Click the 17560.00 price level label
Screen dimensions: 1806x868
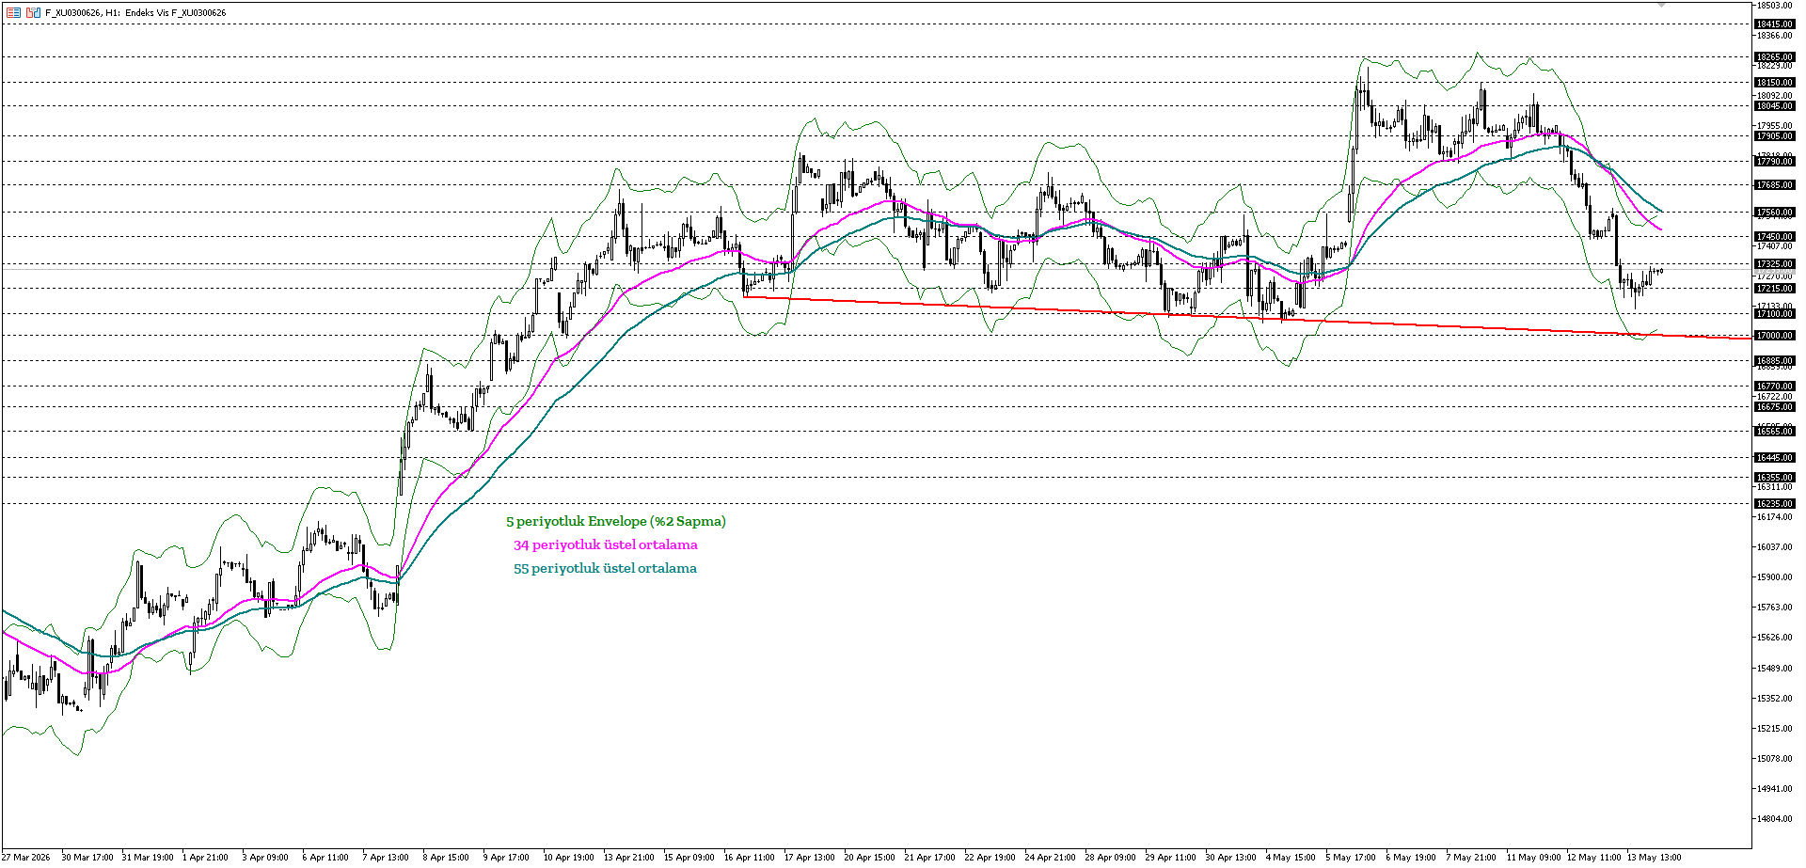(1774, 213)
